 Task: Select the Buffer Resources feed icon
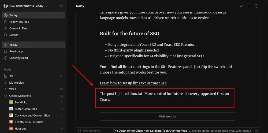11,109
